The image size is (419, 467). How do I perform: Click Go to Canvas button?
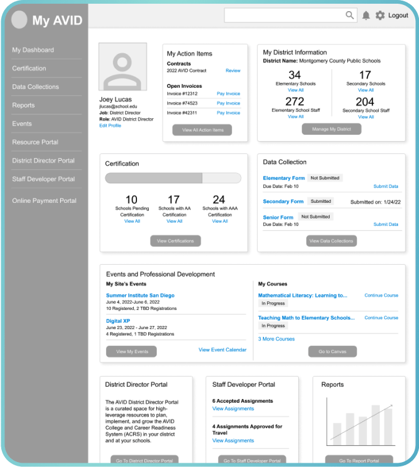click(332, 351)
